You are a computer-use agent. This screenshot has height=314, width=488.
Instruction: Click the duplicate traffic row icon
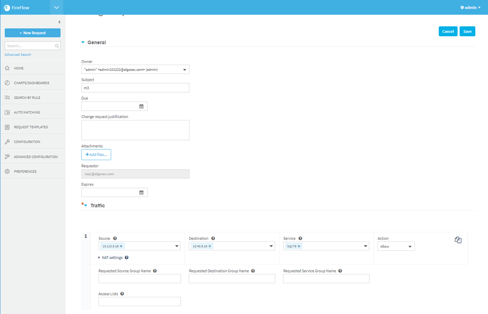tap(458, 240)
